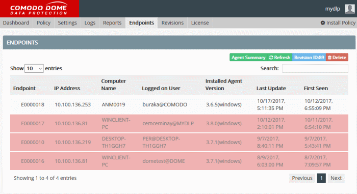The width and height of the screenshot is (357, 194).
Task: Sort by First Seen column header
Action: pos(316,88)
